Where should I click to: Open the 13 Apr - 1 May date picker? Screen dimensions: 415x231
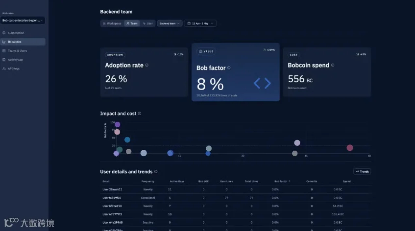[x=200, y=23]
